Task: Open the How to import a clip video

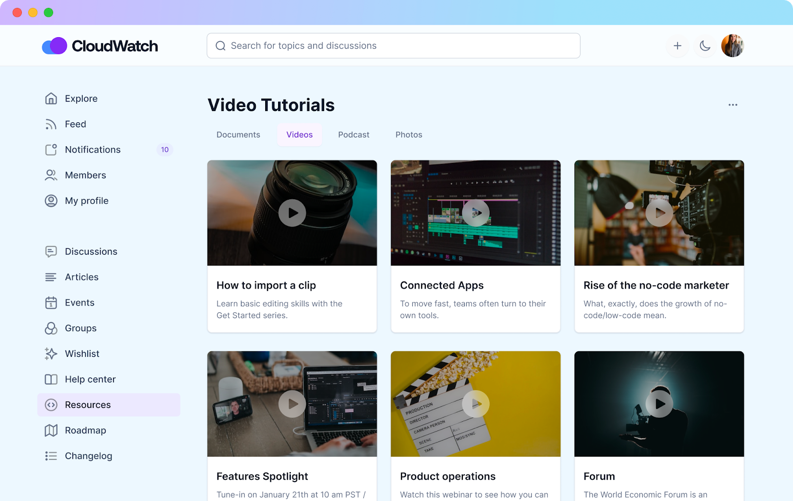Action: tap(292, 213)
